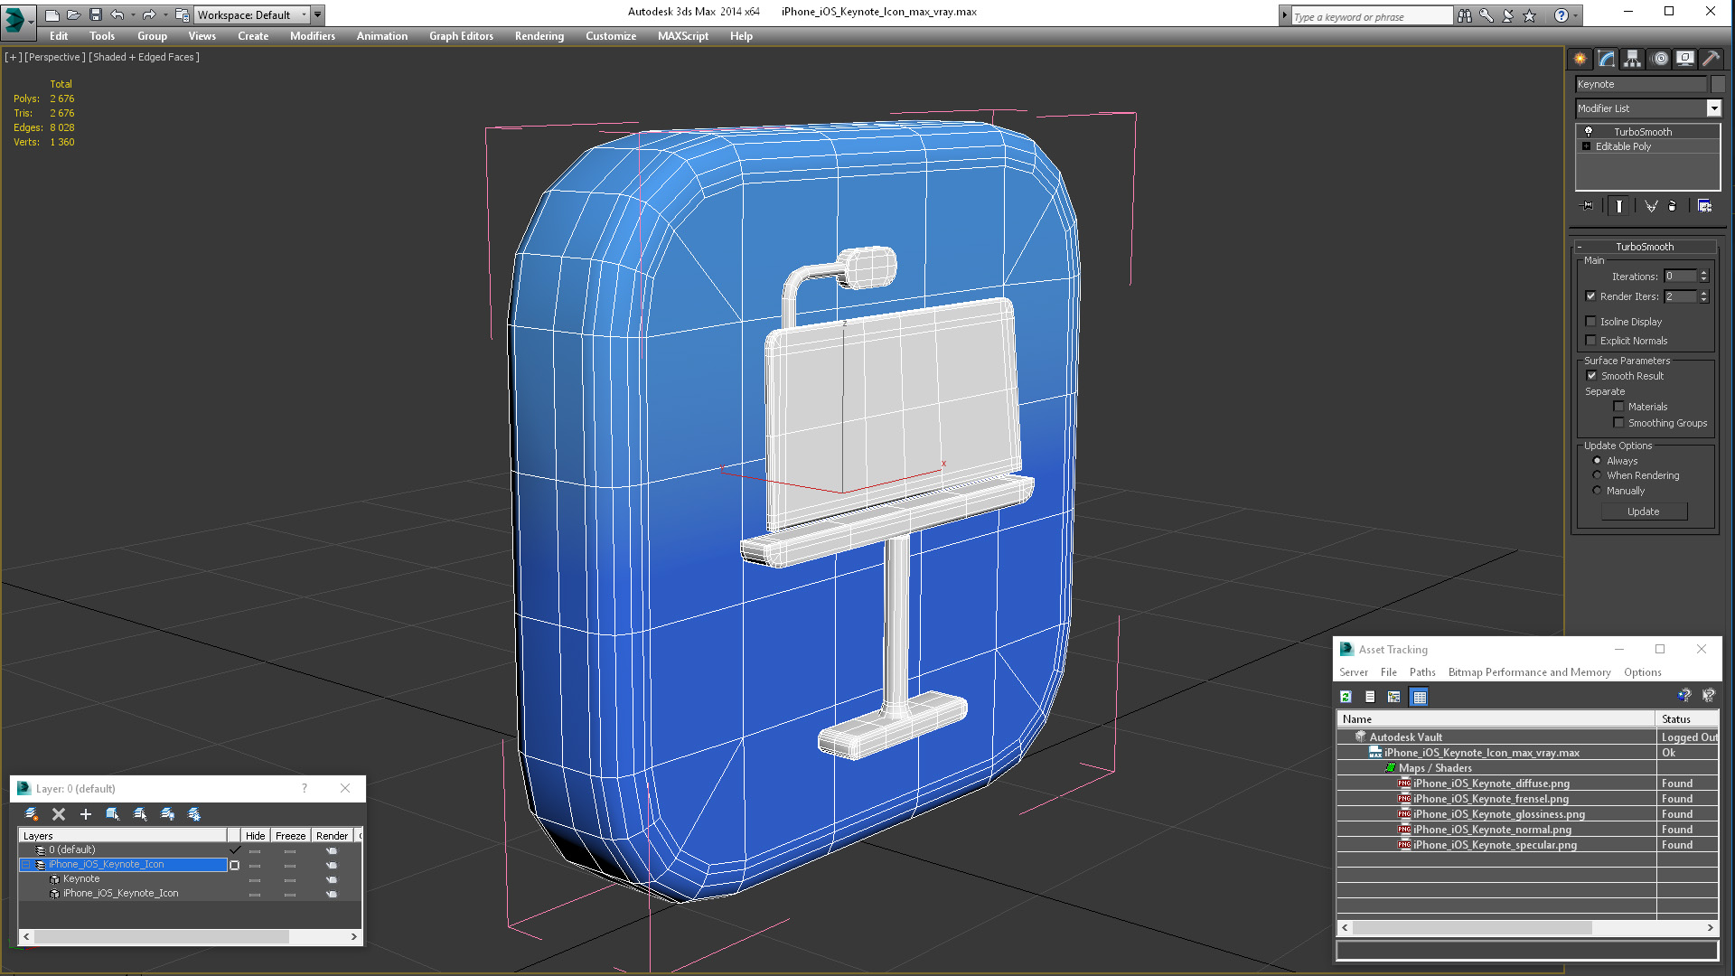Click the Freeze column header in Layers
This screenshot has height=976, width=1735.
(290, 835)
